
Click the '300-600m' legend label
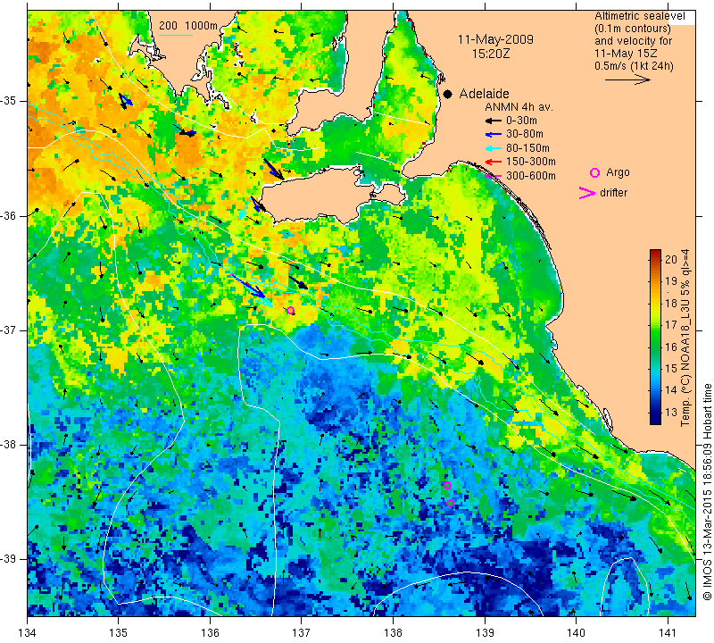[x=531, y=176]
